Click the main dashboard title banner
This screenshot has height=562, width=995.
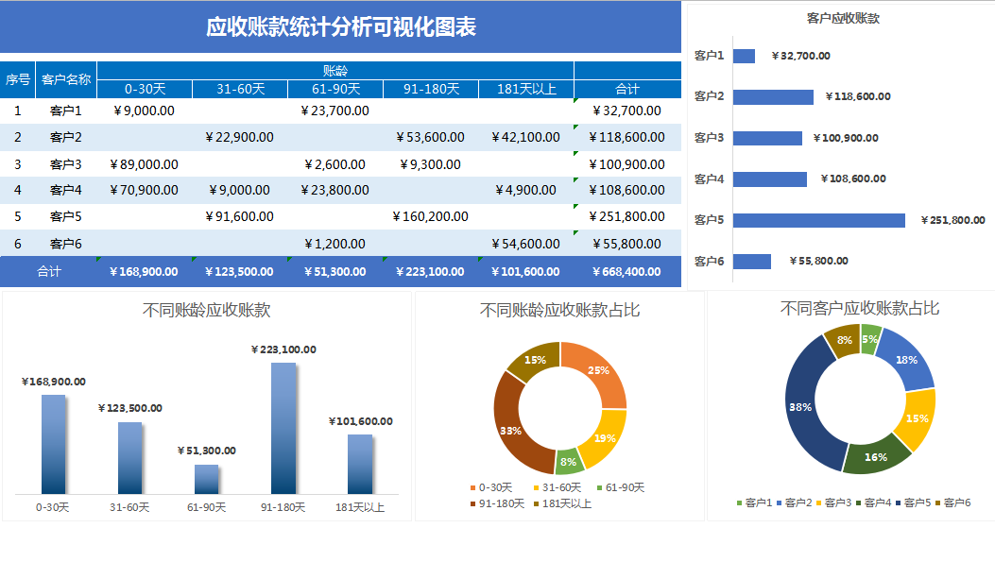click(343, 28)
